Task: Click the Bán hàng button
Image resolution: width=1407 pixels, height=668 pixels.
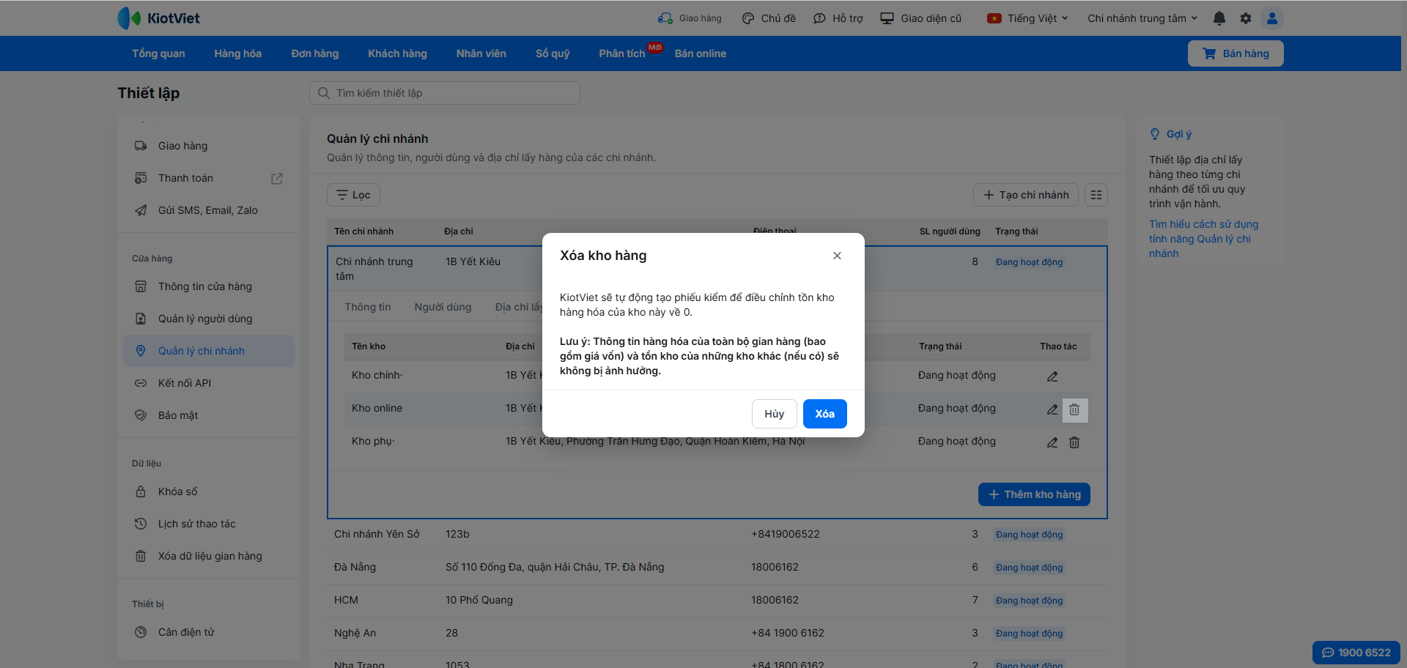Action: [x=1236, y=53]
